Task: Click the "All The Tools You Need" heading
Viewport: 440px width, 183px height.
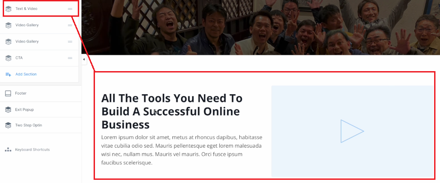Action: pos(172,111)
